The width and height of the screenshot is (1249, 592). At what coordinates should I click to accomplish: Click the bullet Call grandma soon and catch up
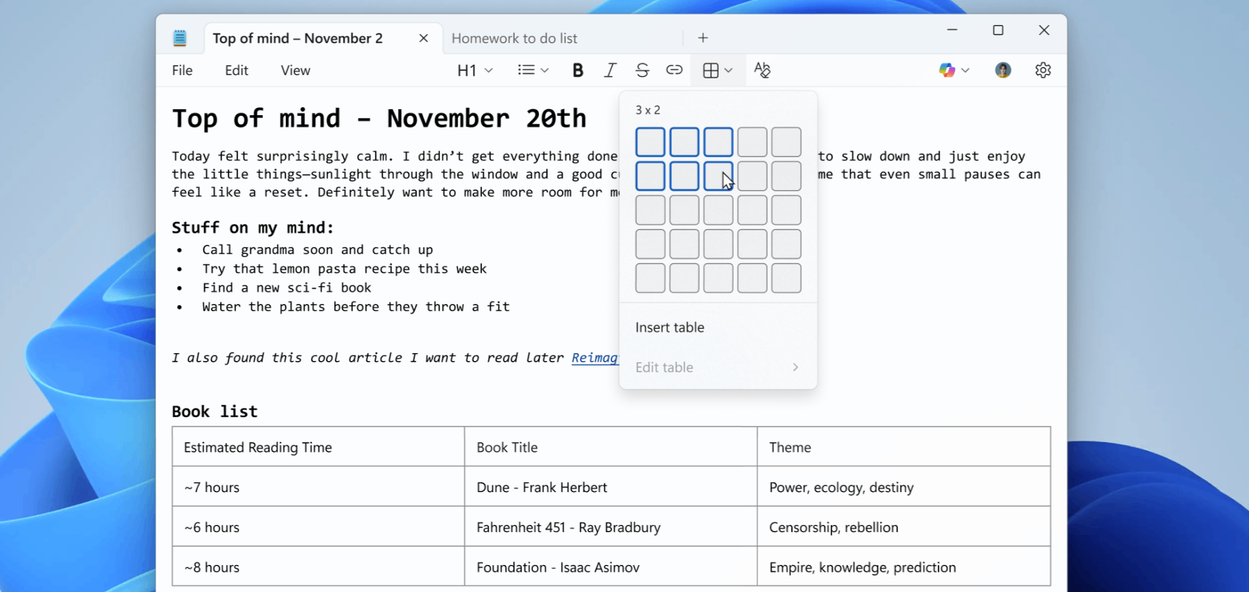click(318, 250)
